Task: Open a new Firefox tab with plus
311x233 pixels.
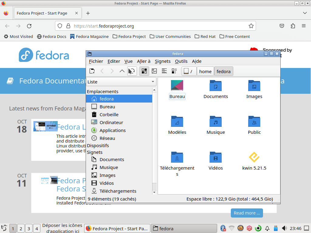Action: click(x=88, y=13)
